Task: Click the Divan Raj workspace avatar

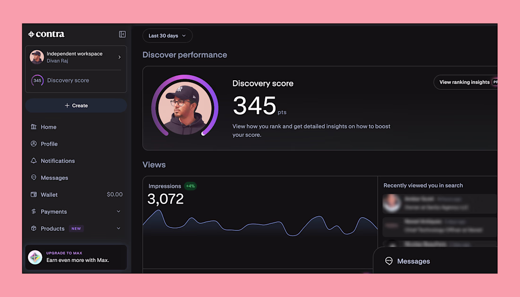Action: tap(36, 57)
